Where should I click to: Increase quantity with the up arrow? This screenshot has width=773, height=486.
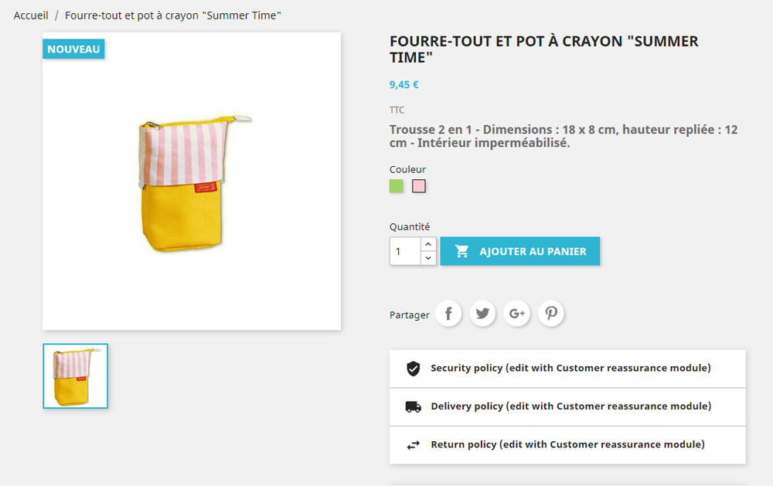point(428,244)
